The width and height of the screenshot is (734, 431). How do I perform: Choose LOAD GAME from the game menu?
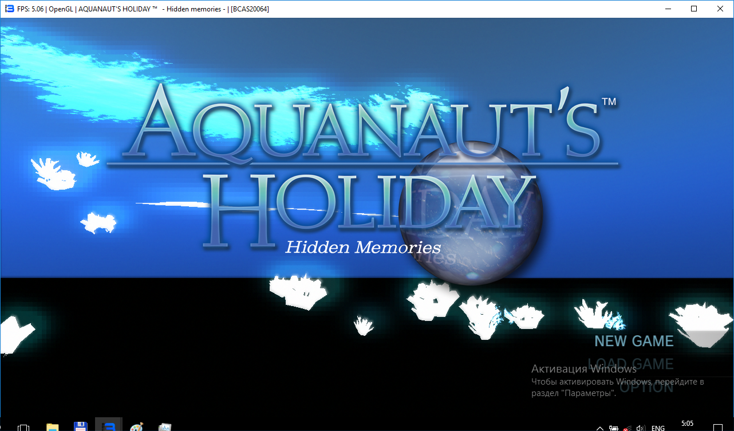coord(630,364)
